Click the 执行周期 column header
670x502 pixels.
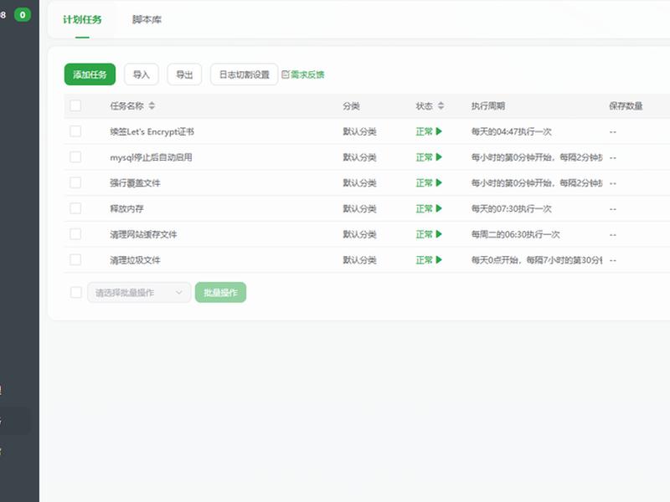pos(488,106)
